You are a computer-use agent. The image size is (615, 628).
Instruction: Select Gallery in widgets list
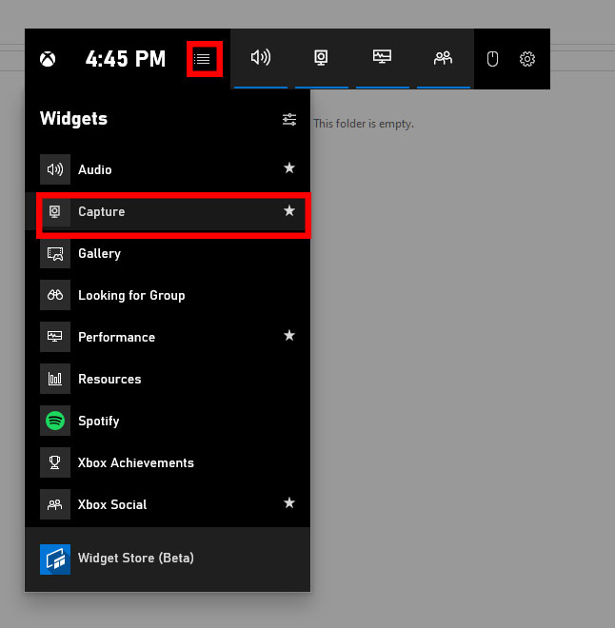click(99, 253)
